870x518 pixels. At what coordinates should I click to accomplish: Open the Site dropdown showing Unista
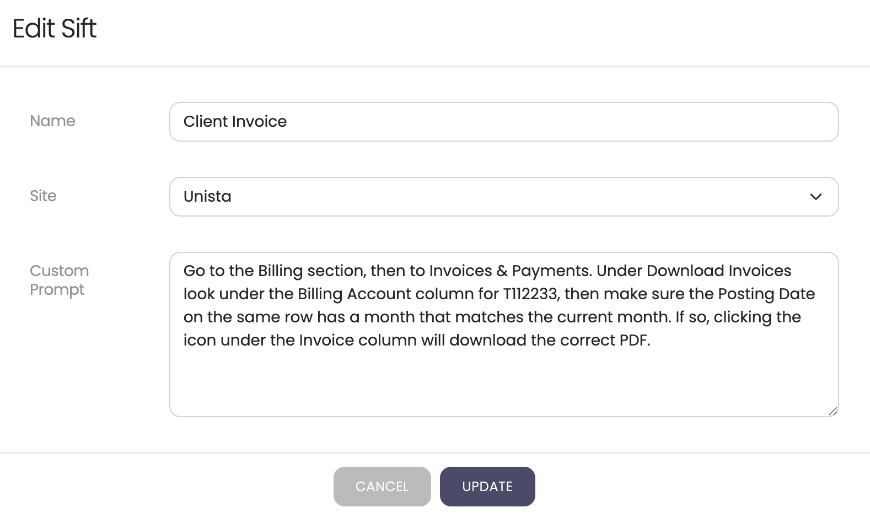coord(504,197)
